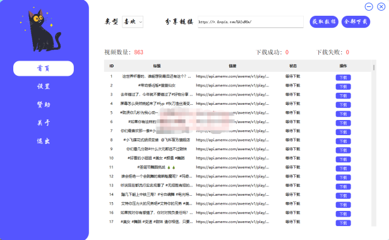This screenshot has width=389, height=240.
Task: Download the video in row 4
Action: tap(343, 105)
